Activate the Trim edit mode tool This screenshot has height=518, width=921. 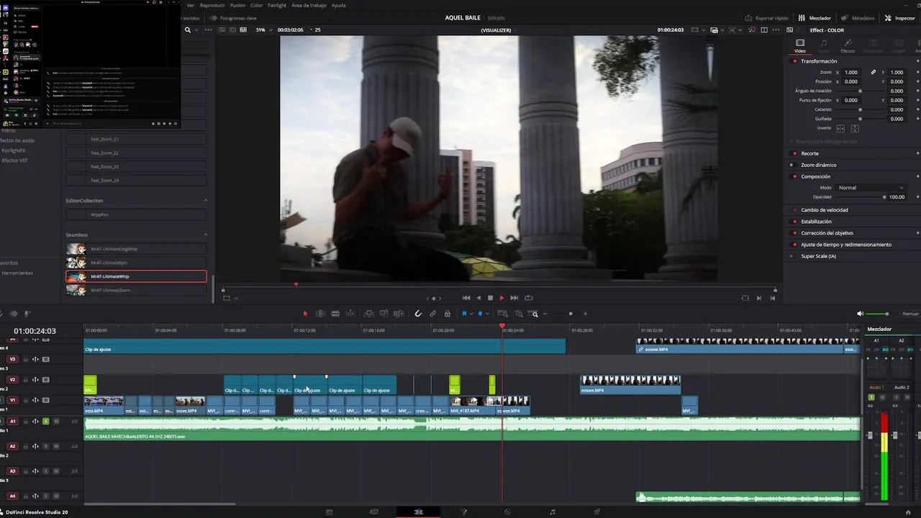(320, 314)
